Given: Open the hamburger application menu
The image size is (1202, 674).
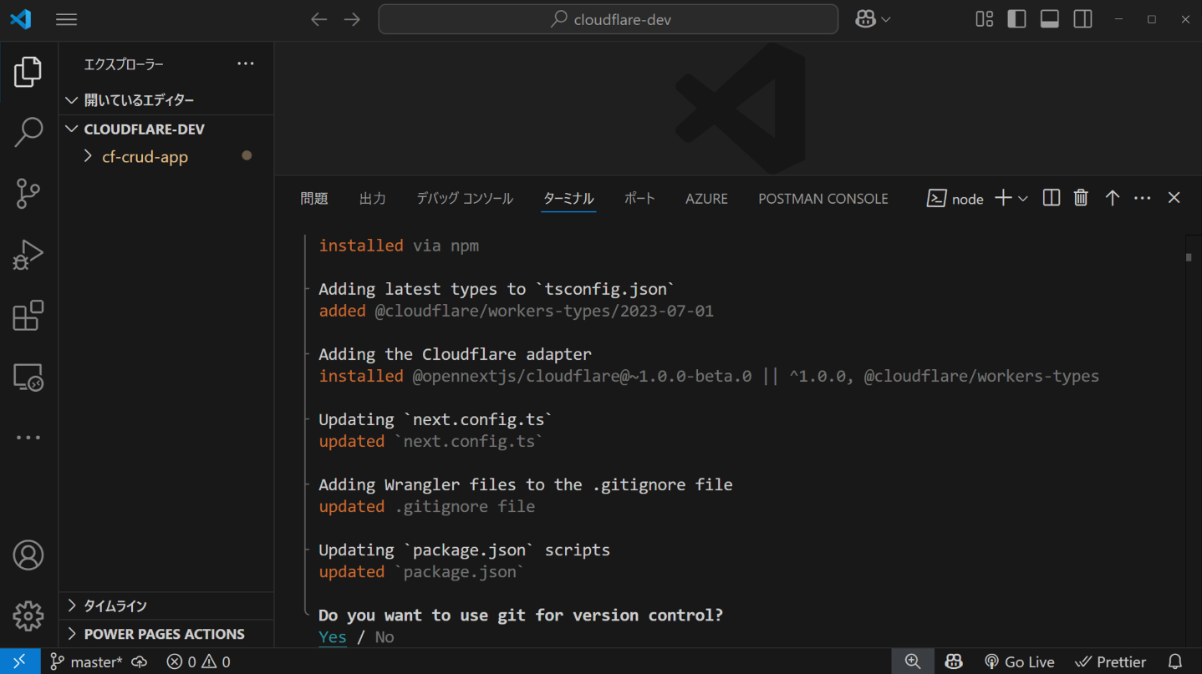Looking at the screenshot, I should [67, 19].
